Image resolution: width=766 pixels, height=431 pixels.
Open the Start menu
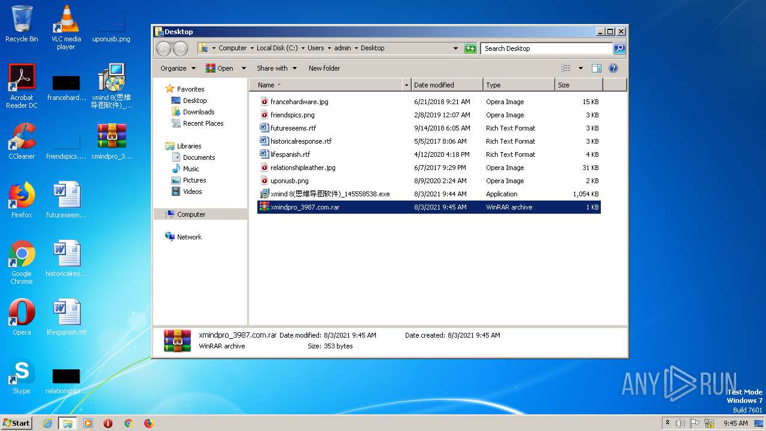click(17, 423)
